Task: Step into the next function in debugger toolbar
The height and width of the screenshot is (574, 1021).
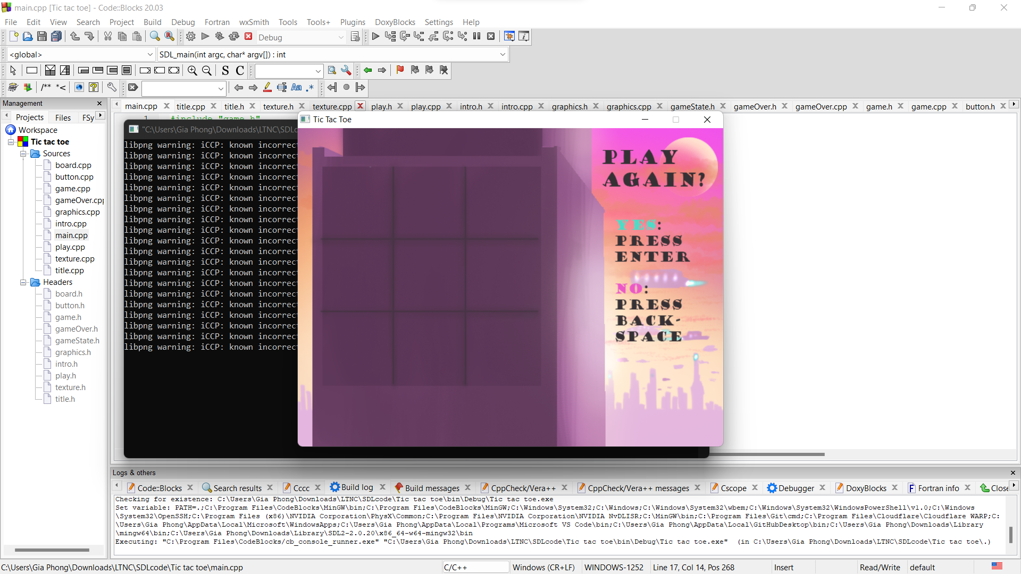Action: tap(420, 36)
